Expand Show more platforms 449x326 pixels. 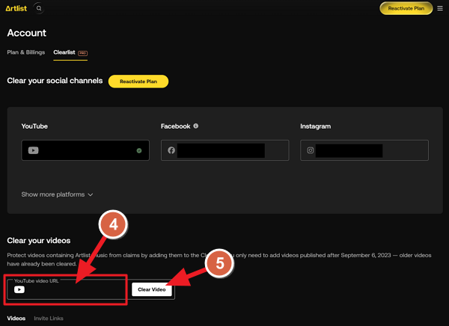(57, 194)
